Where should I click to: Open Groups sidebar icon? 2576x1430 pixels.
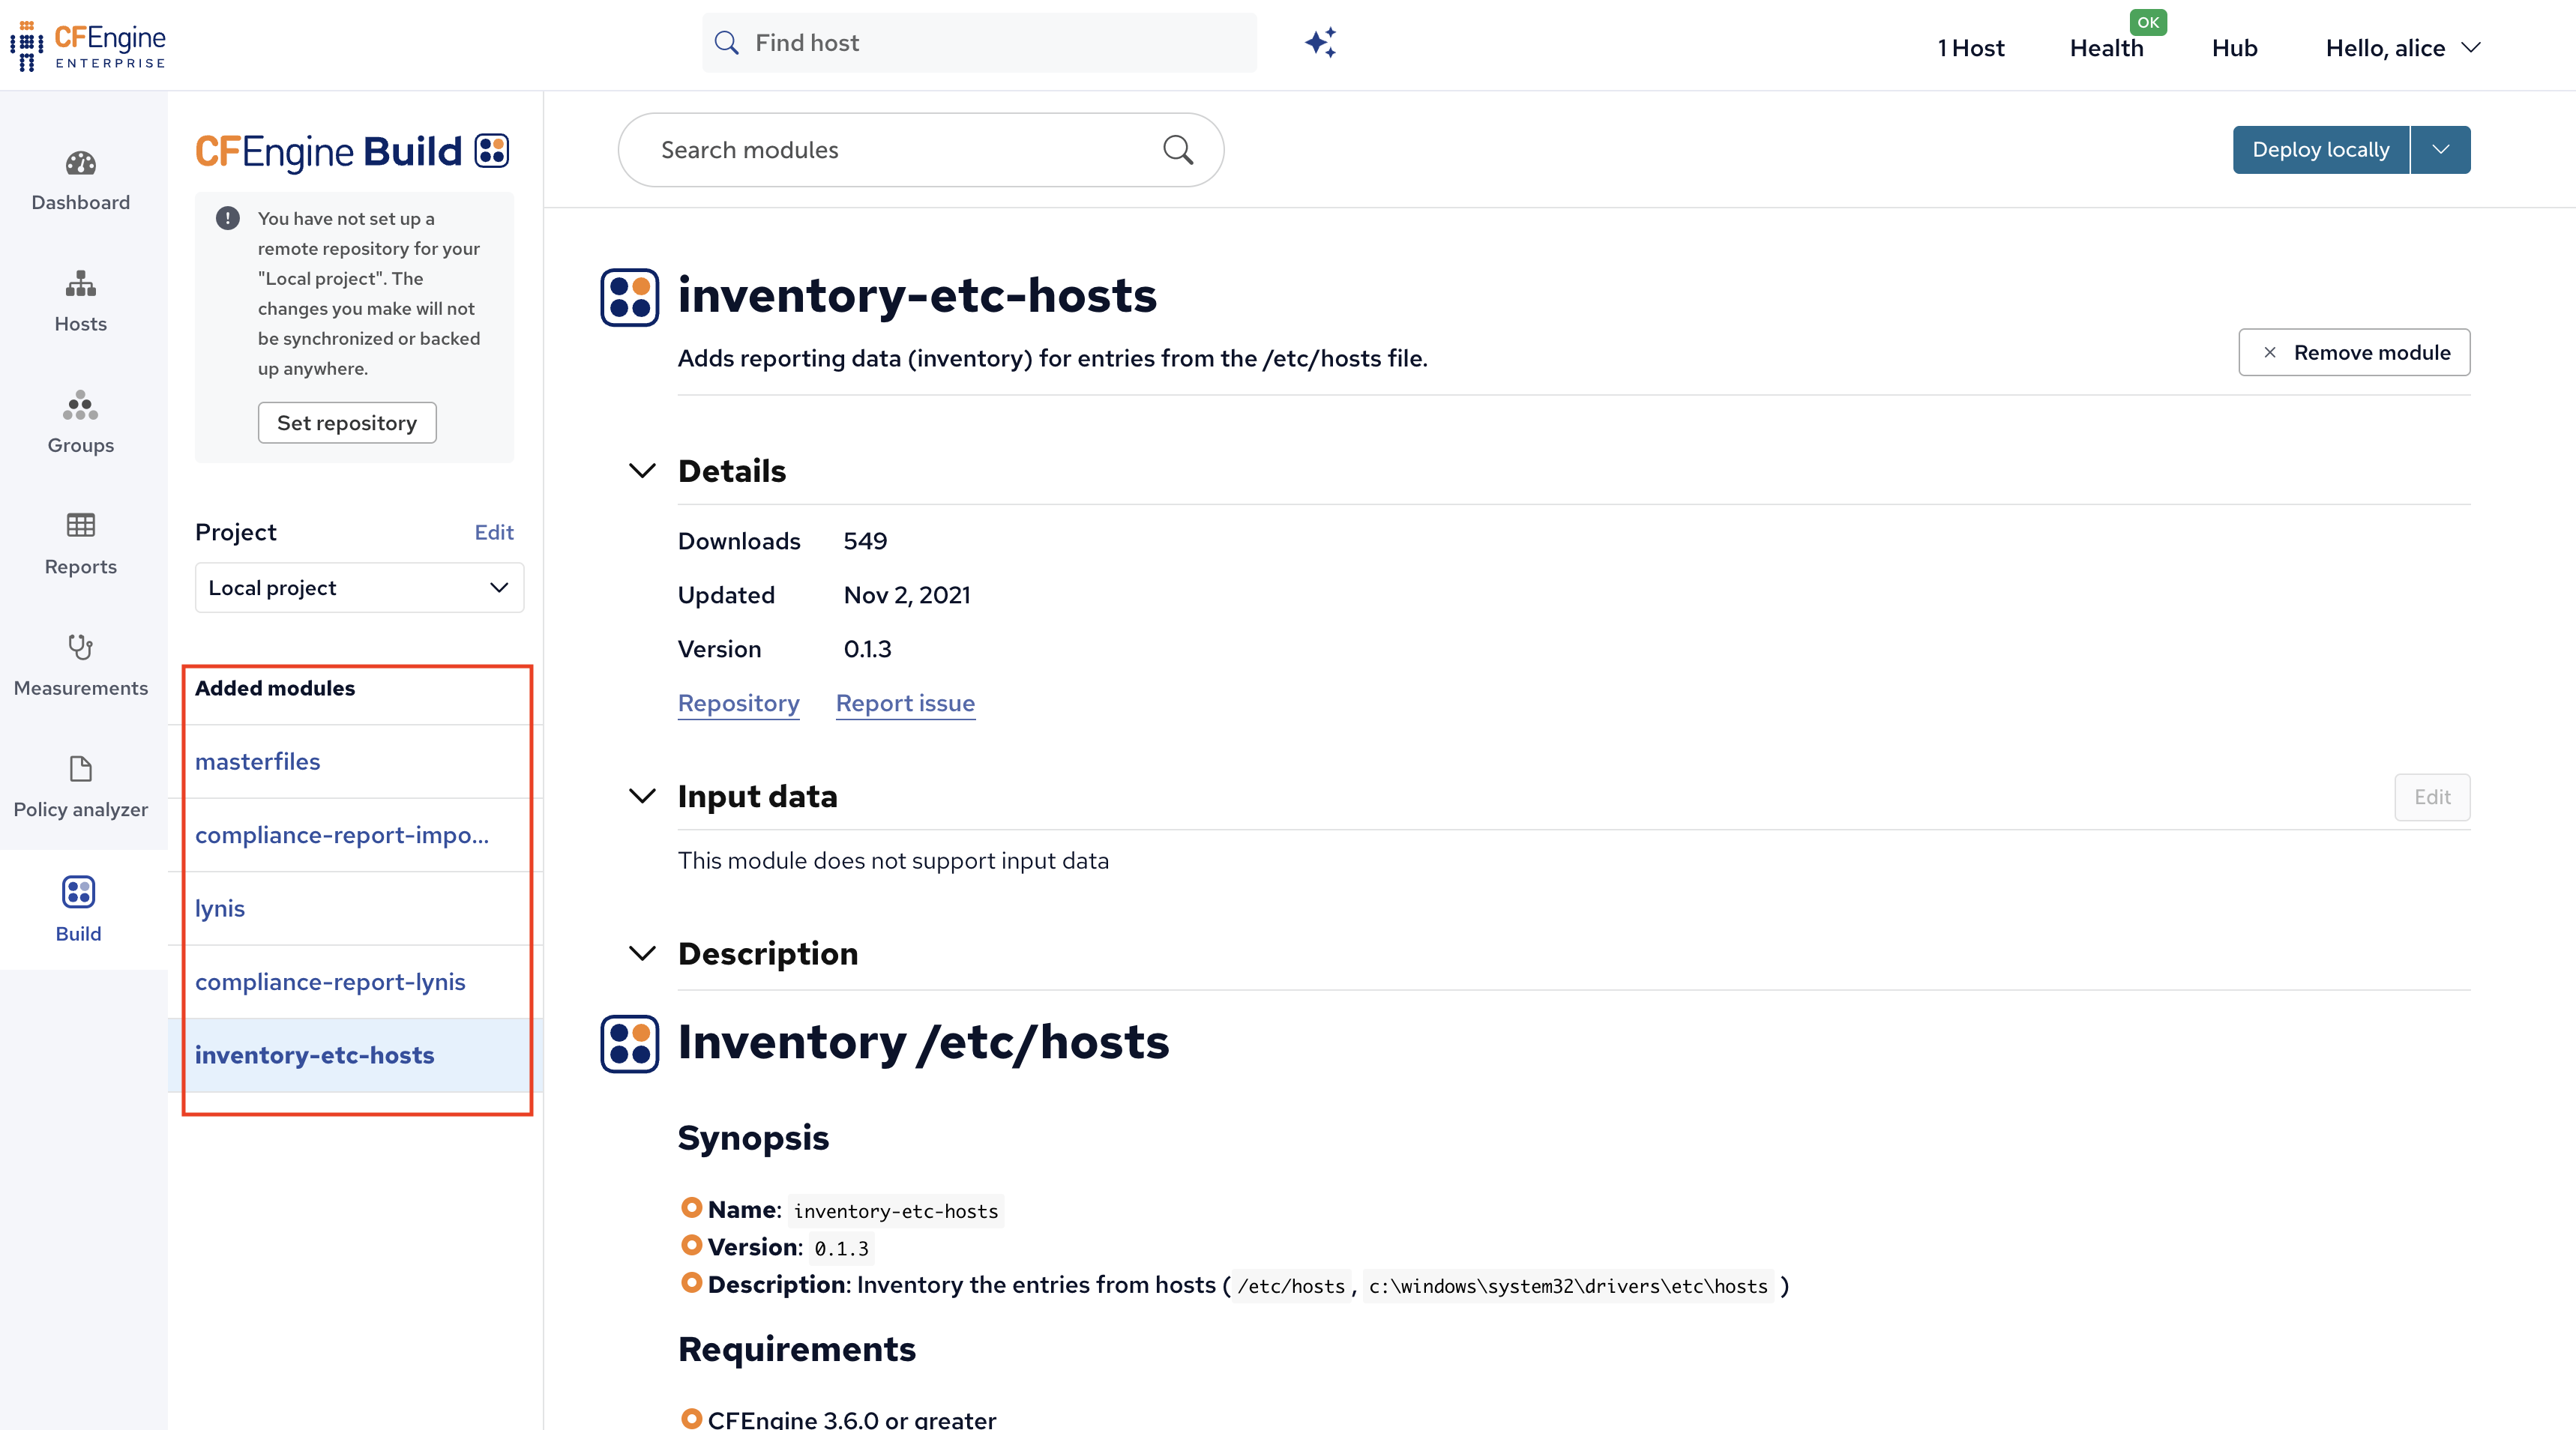tap(81, 405)
